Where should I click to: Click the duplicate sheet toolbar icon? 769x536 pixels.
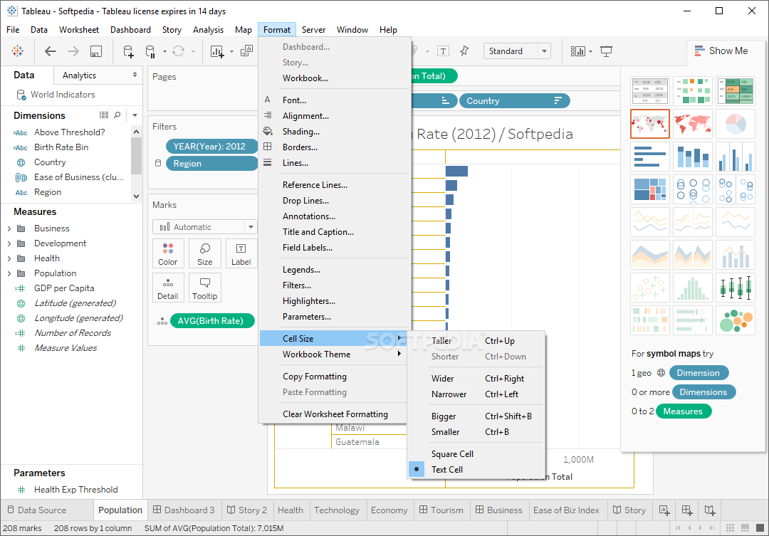[246, 51]
